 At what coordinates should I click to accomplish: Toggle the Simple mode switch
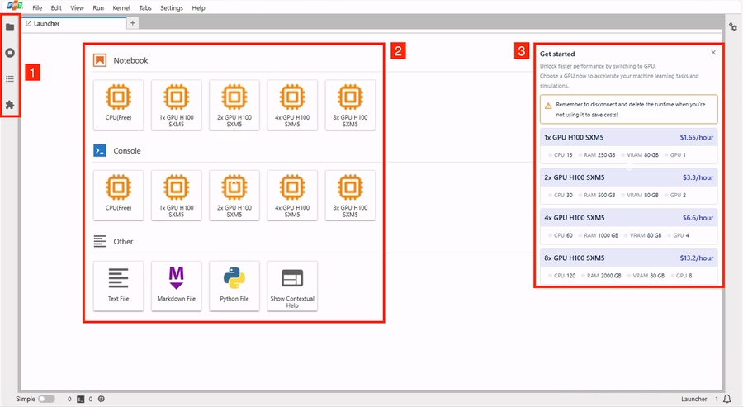coord(46,399)
